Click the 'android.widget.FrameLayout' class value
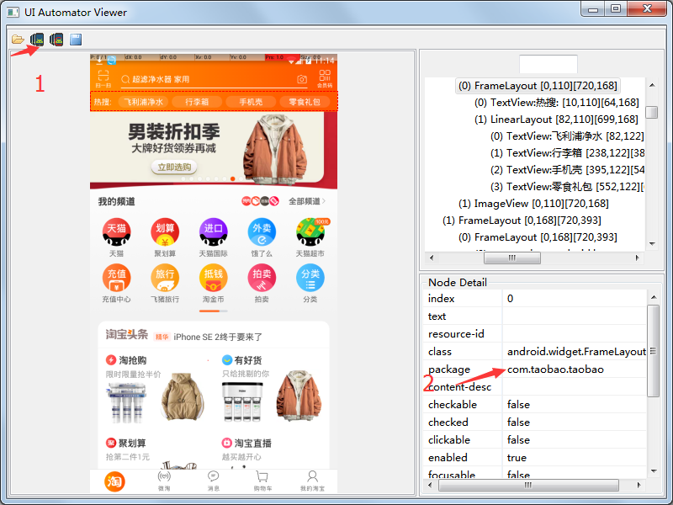Viewport: 673px width, 505px height. click(576, 352)
